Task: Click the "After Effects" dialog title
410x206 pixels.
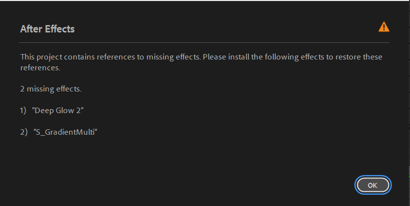Action: point(47,29)
